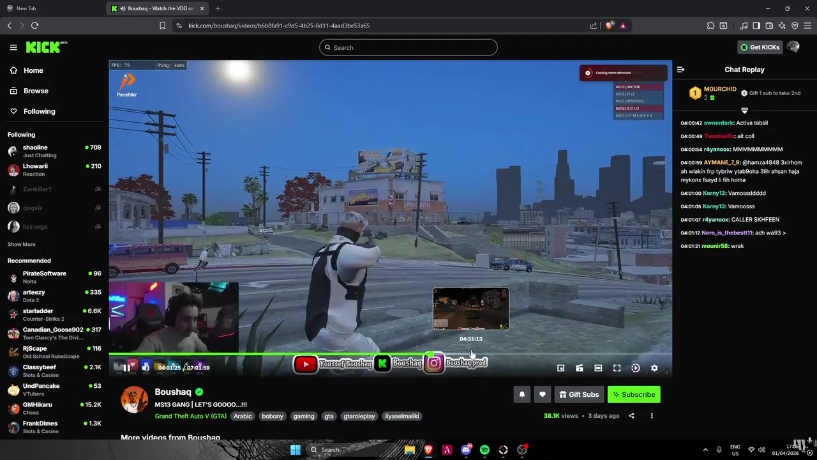Open the Kick hamburger menu

pos(13,47)
